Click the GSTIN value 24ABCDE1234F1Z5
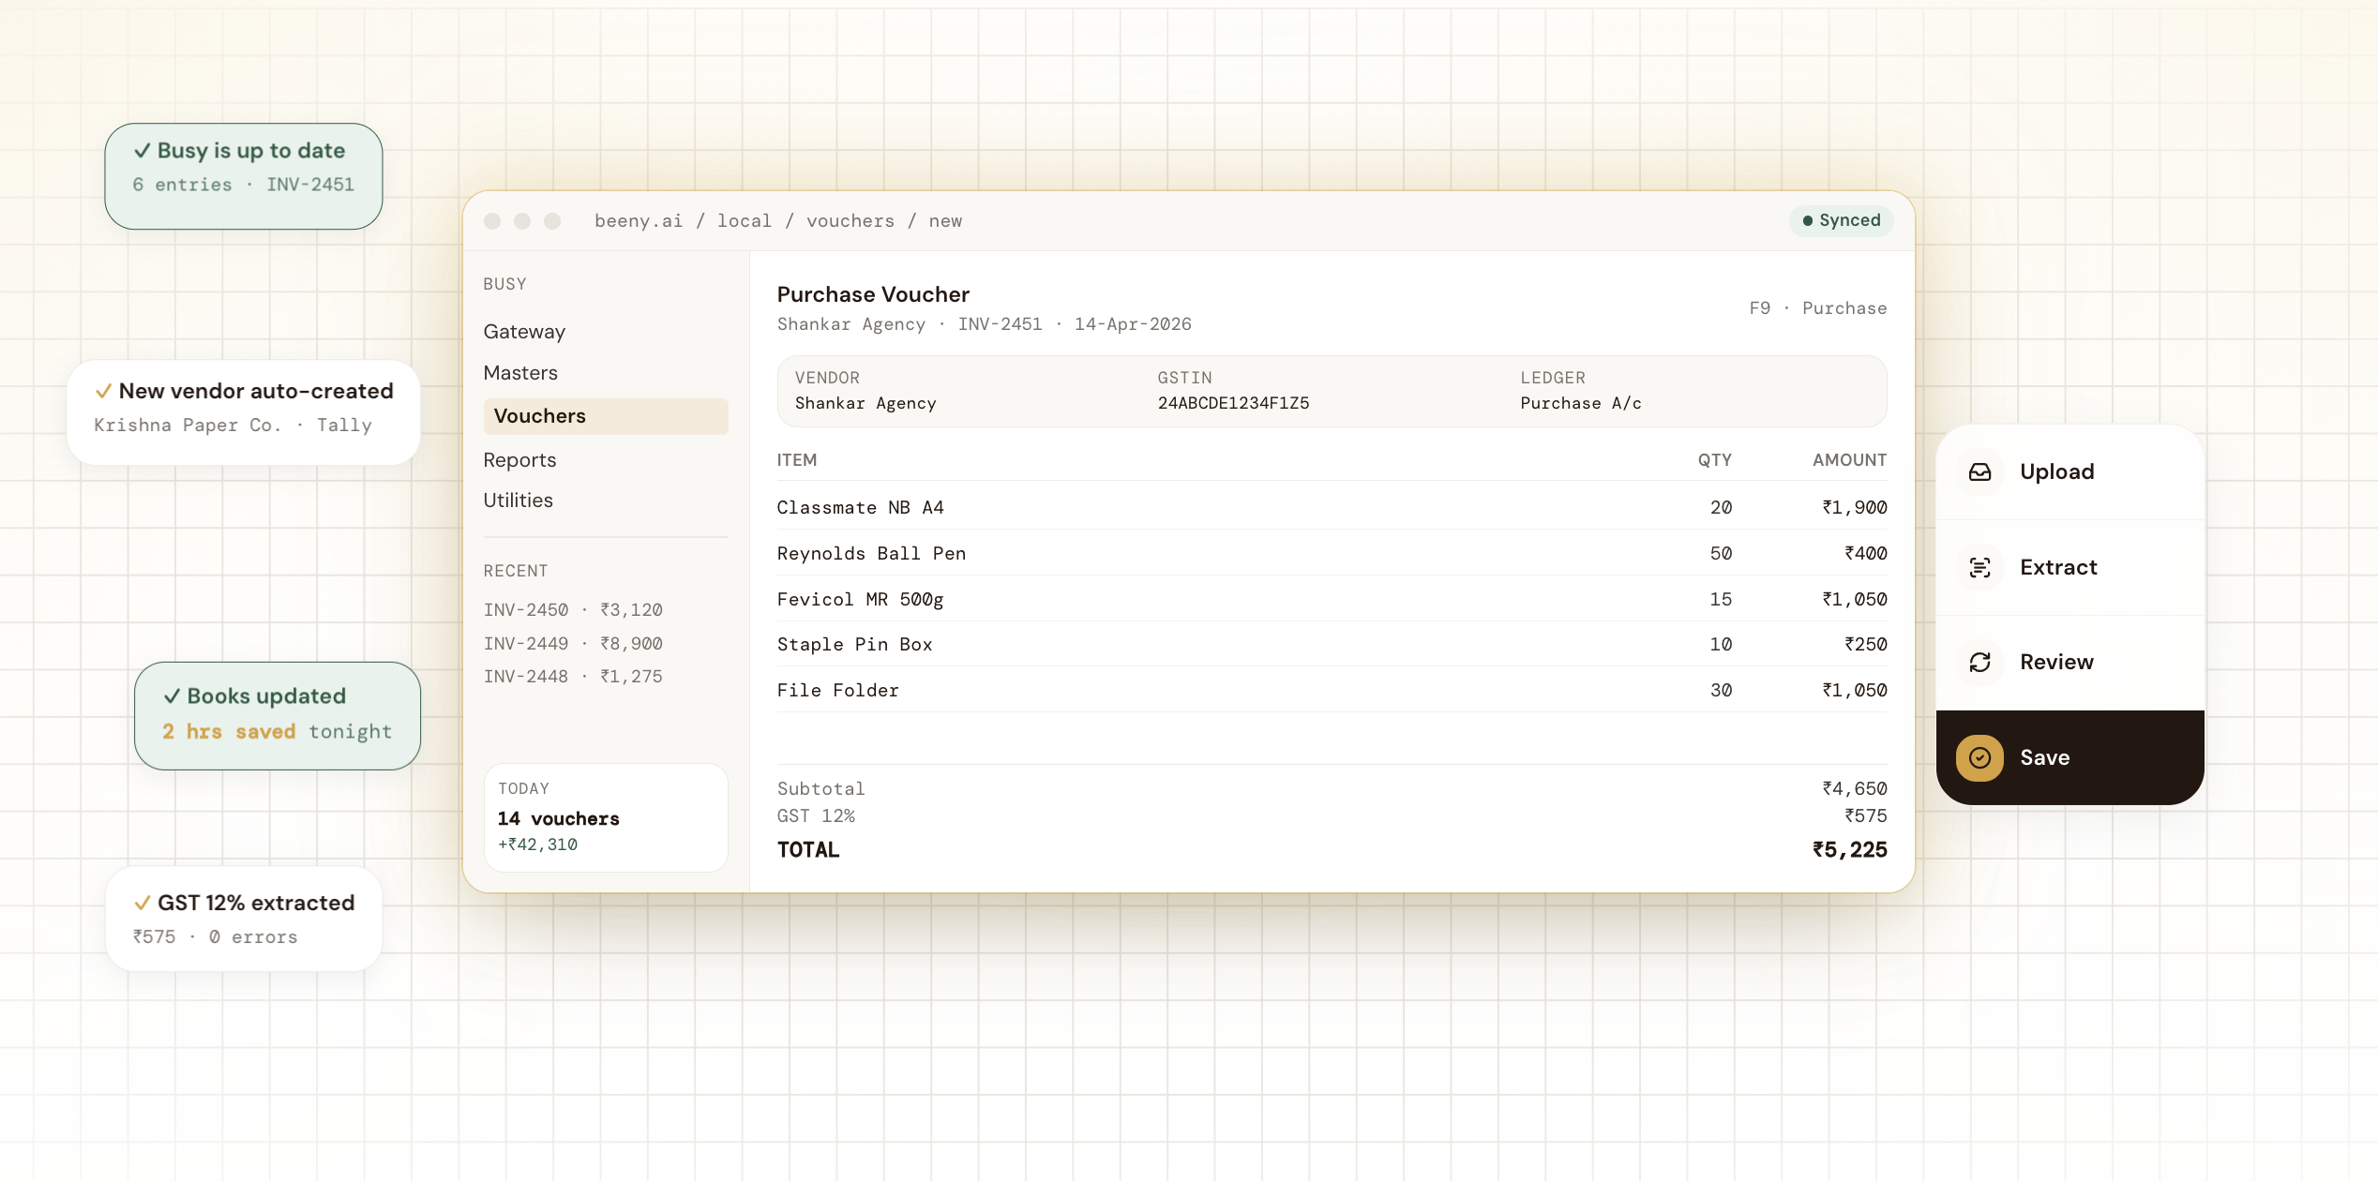The image size is (2378, 1181). pos(1233,403)
